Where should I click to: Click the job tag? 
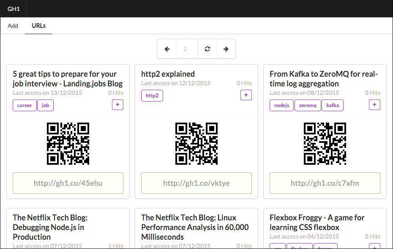pos(45,105)
